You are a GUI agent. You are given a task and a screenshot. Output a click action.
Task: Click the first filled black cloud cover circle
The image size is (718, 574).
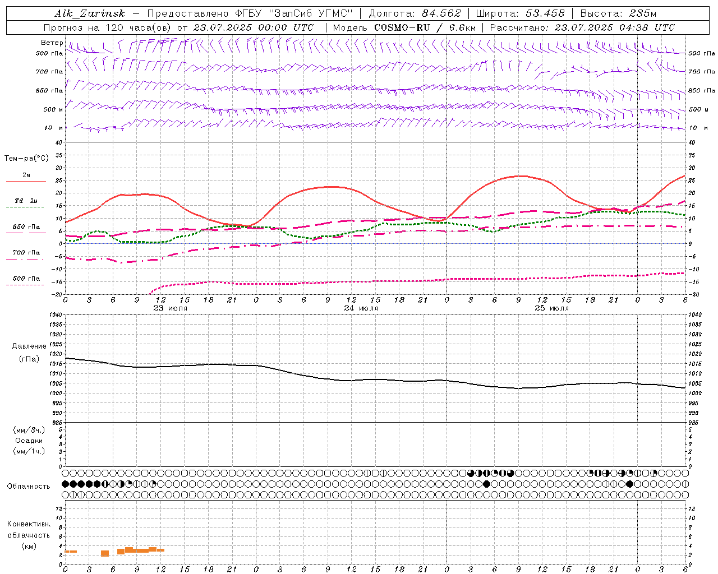click(65, 484)
